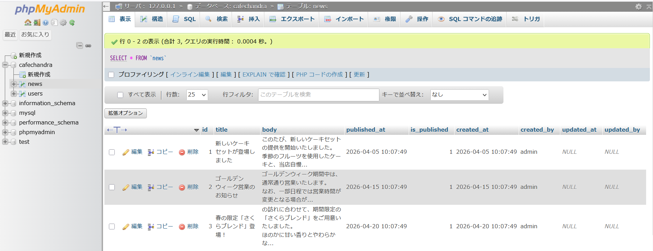Expand the information_schema database node
653x251 pixels.
point(5,103)
